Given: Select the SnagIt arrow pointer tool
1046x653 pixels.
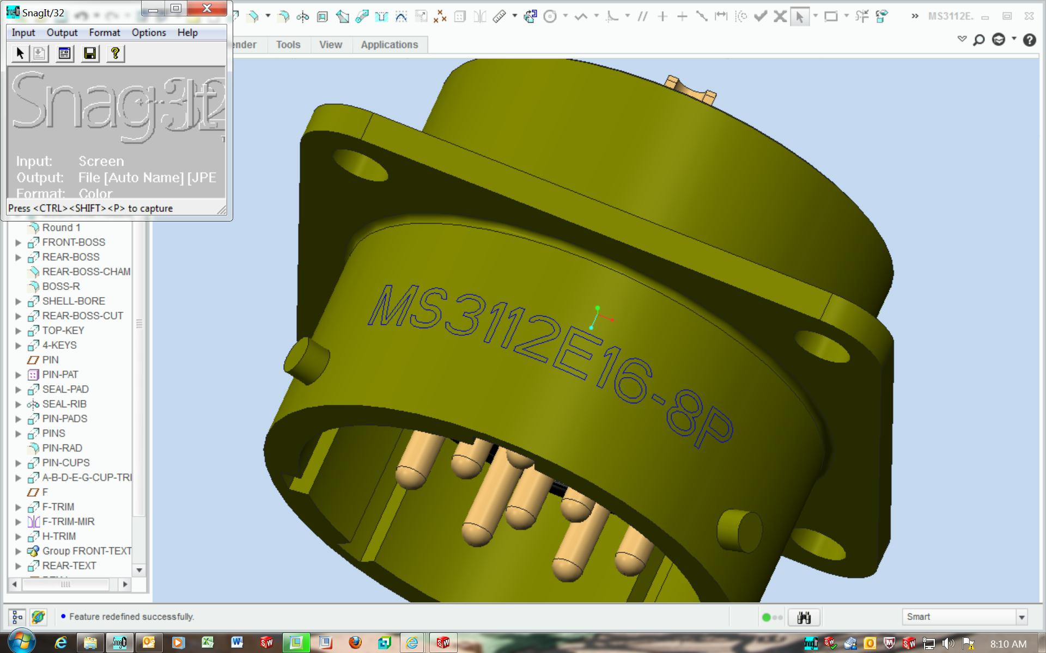Looking at the screenshot, I should click(20, 53).
